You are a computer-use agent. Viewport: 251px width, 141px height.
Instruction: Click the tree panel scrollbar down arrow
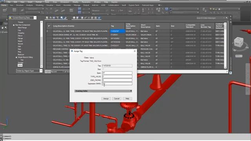(42, 67)
